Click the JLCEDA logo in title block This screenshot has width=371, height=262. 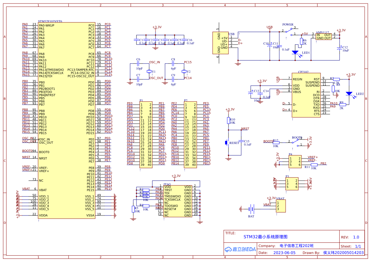(x=240, y=249)
